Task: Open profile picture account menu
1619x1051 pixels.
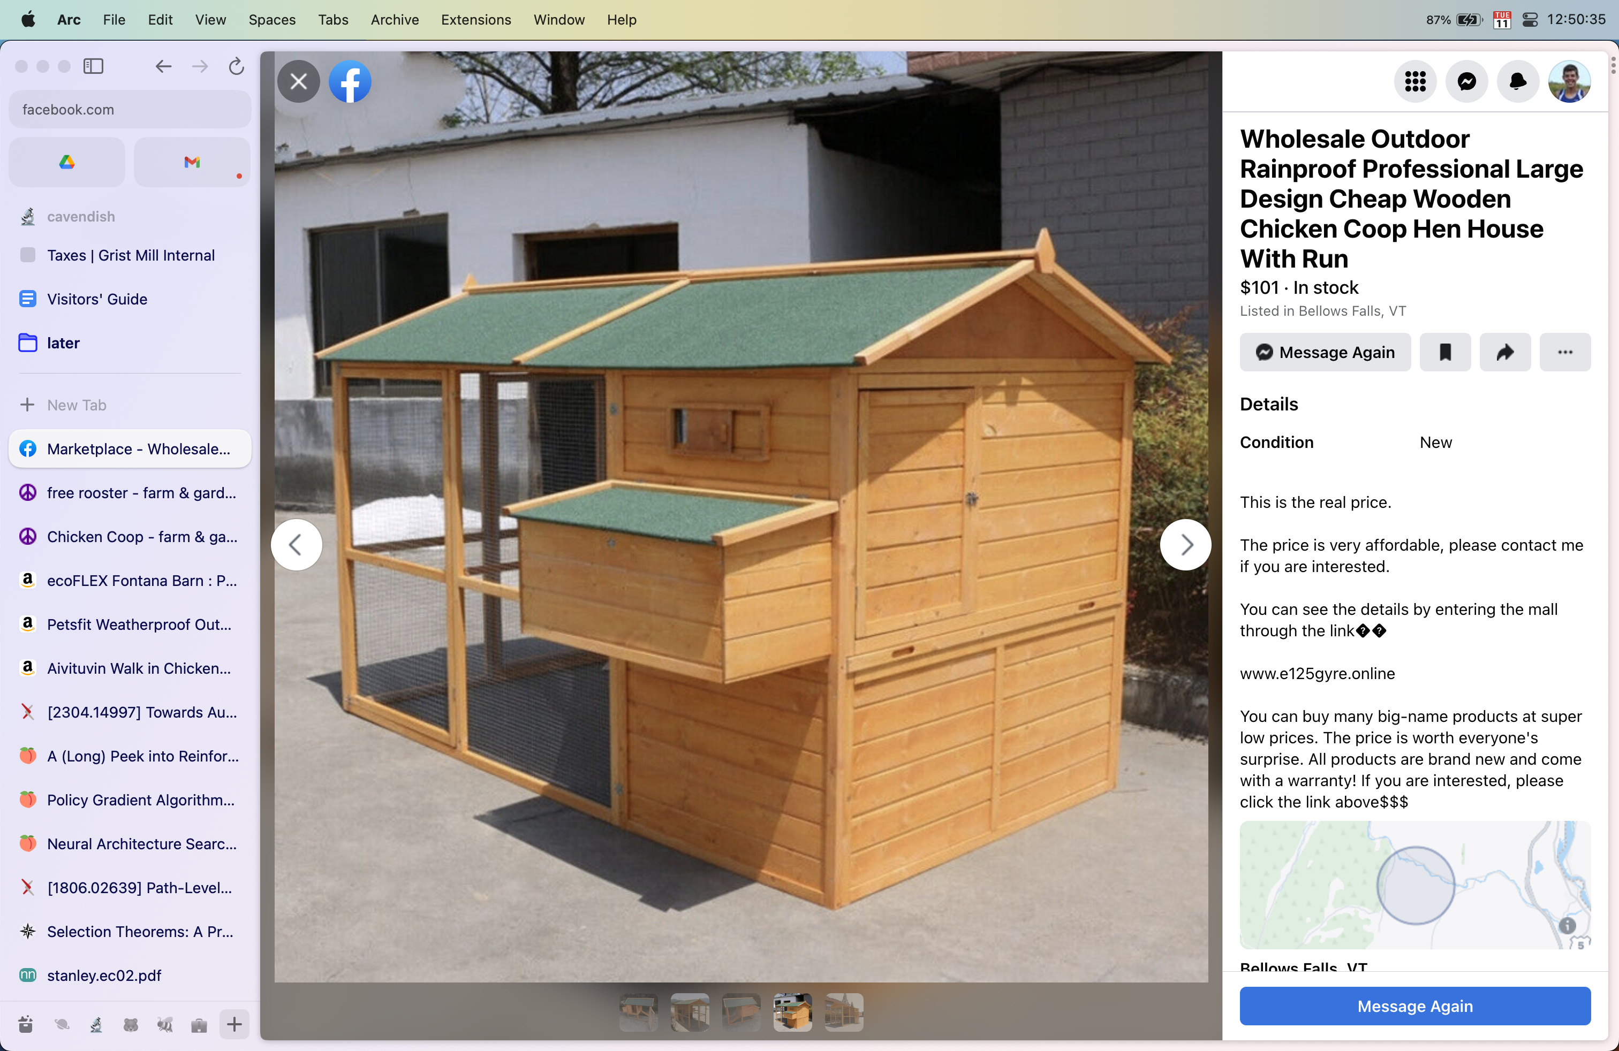Action: (1569, 81)
